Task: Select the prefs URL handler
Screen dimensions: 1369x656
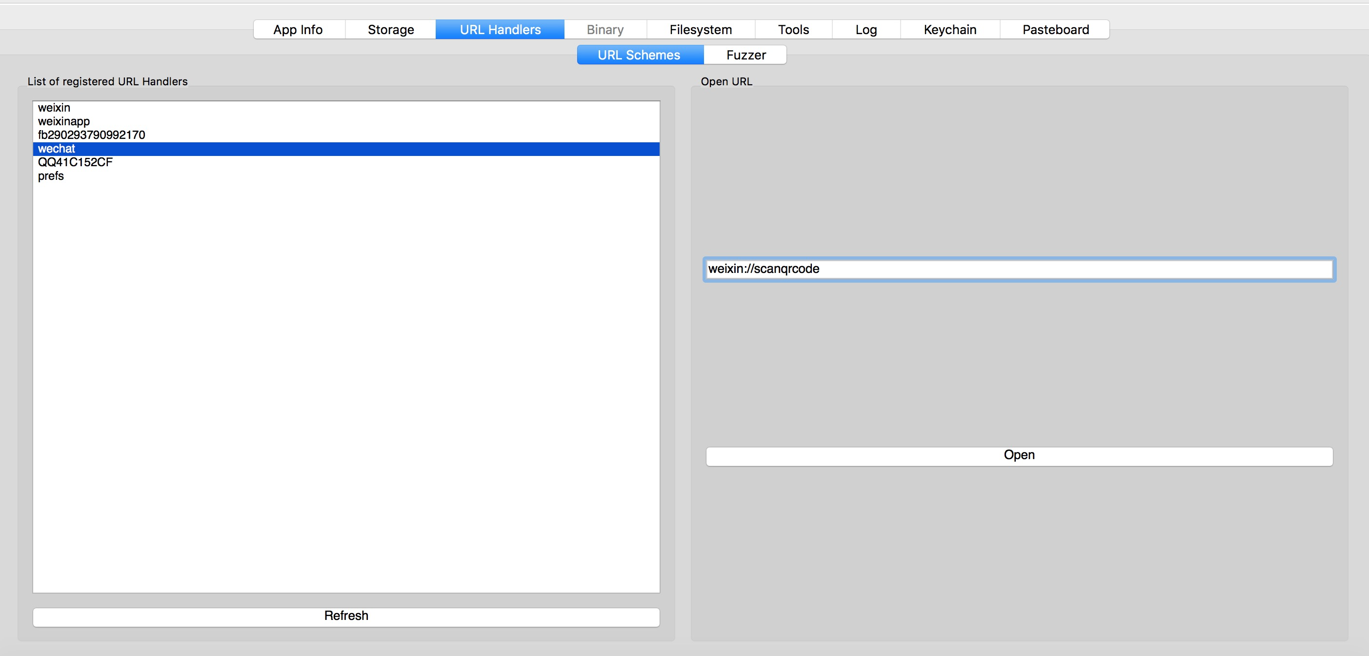Action: pyautogui.click(x=346, y=176)
